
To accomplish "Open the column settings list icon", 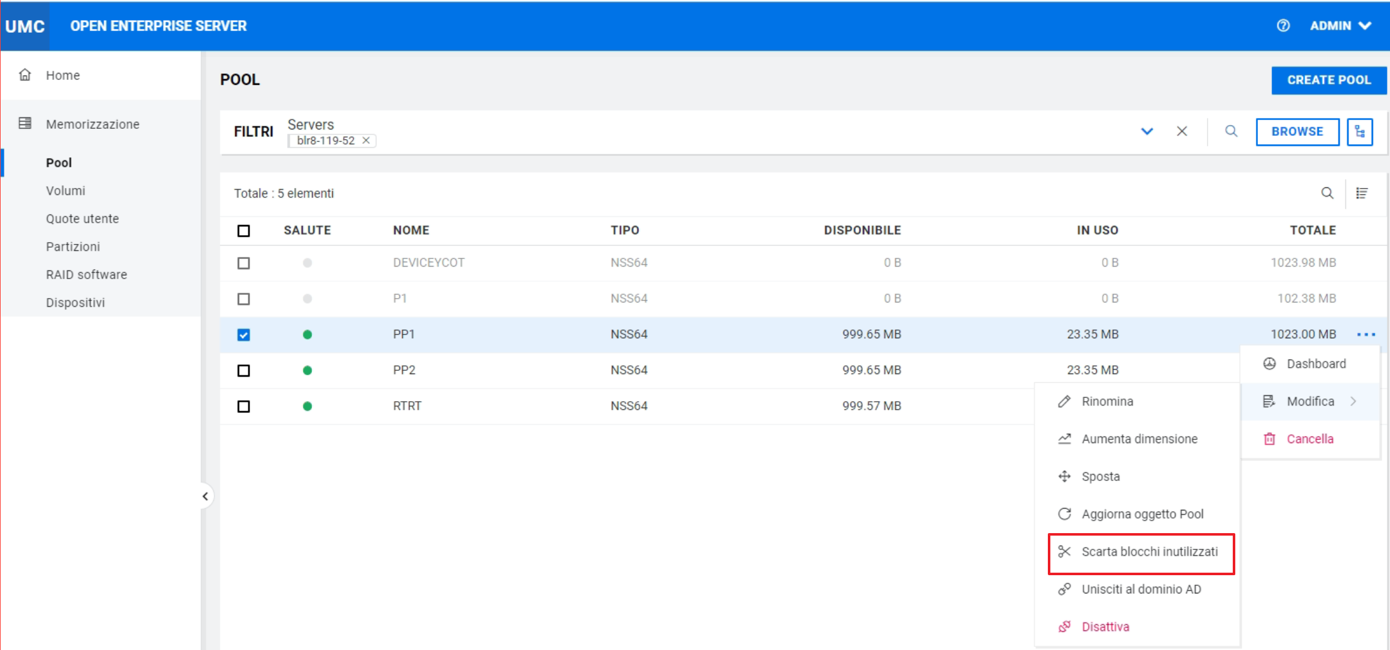I will coord(1362,194).
